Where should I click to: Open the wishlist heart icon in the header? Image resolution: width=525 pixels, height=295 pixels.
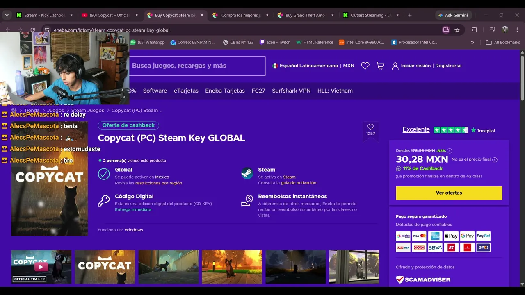coord(365,66)
